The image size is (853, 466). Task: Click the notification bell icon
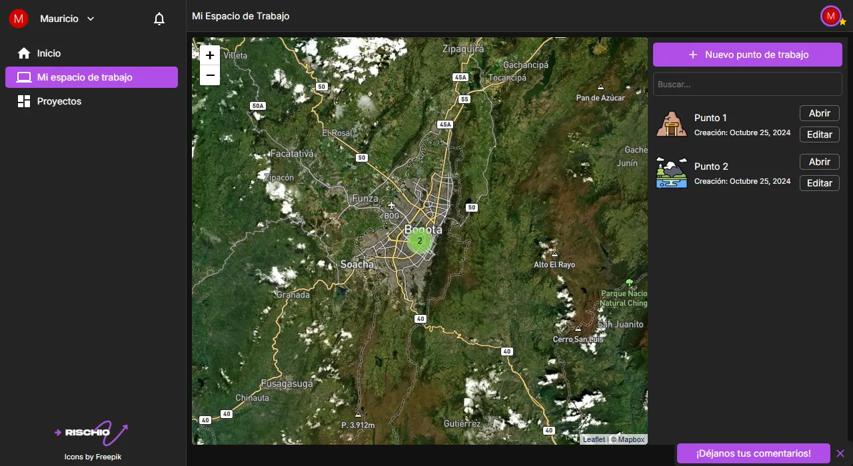tap(159, 19)
